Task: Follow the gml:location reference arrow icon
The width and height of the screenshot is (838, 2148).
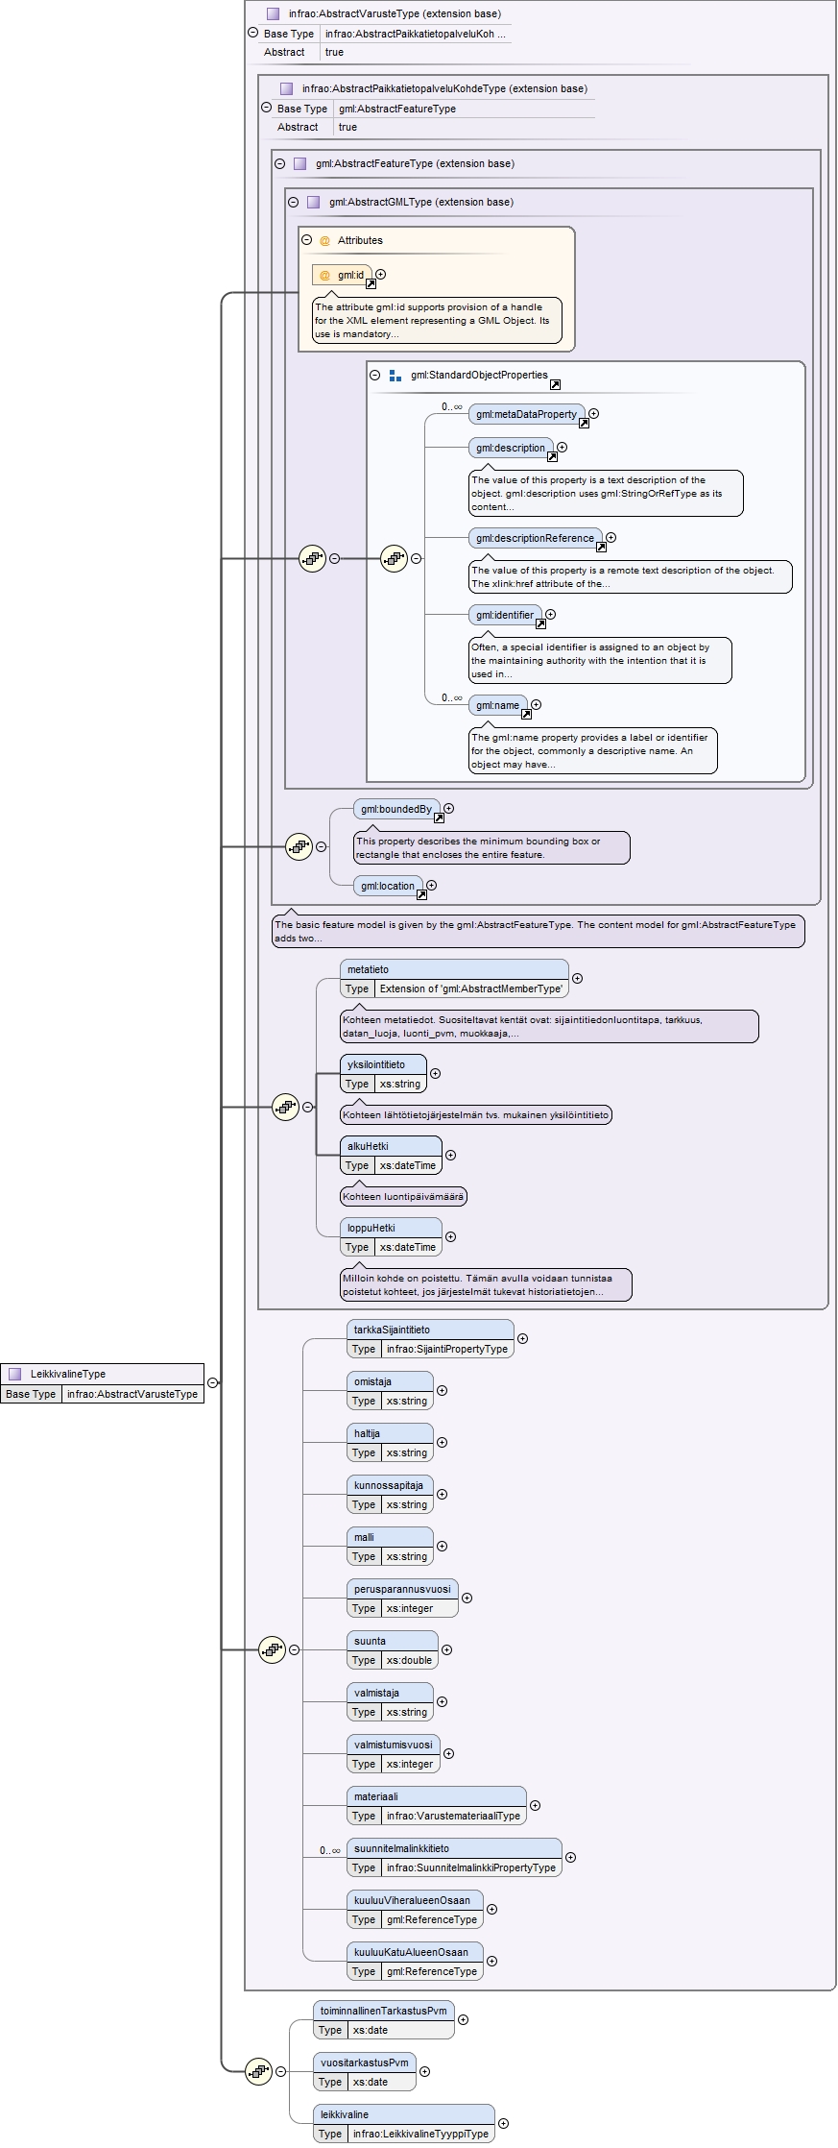Action: click(421, 895)
